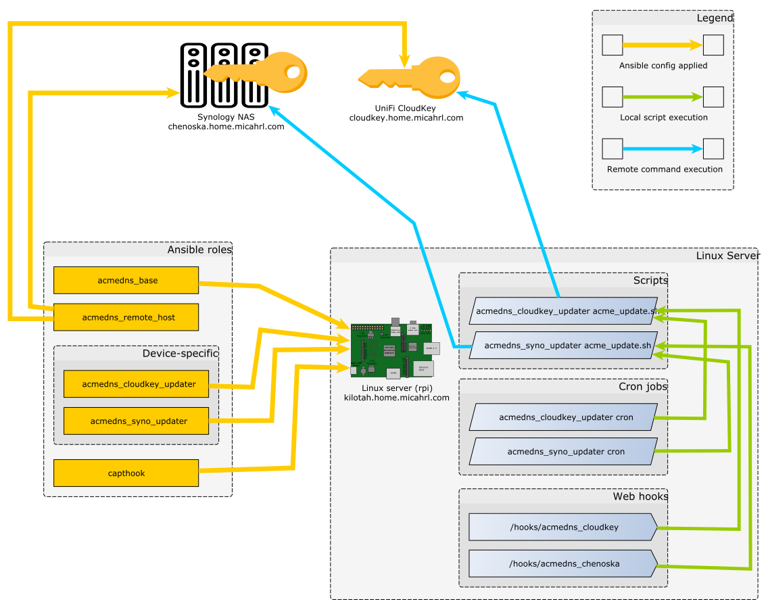Click the /hooks/acmedns_cloudkey web hook
768x610 pixels.
click(x=562, y=527)
